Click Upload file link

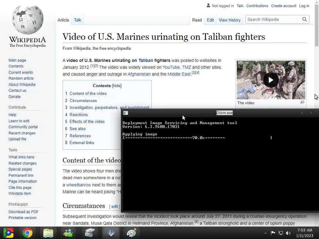click(x=17, y=139)
